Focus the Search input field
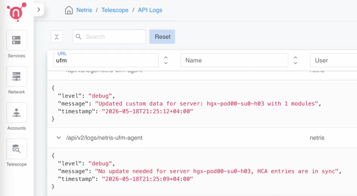The width and height of the screenshot is (357, 196). pos(109,37)
